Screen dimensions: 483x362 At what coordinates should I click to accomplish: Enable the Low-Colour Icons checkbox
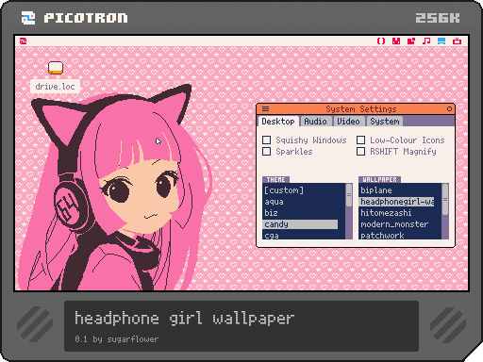[x=360, y=140]
